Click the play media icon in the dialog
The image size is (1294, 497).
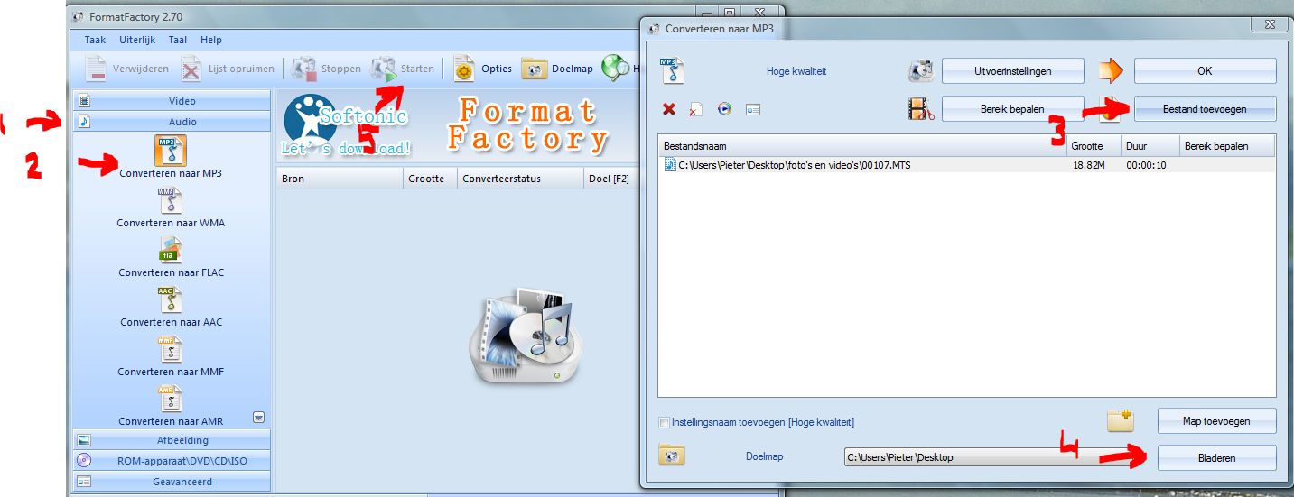click(x=724, y=109)
